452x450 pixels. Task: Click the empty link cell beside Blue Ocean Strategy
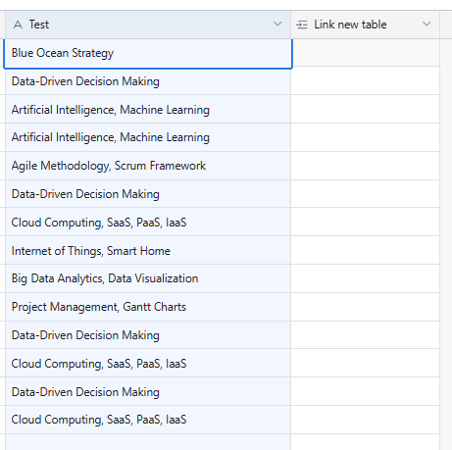[365, 53]
